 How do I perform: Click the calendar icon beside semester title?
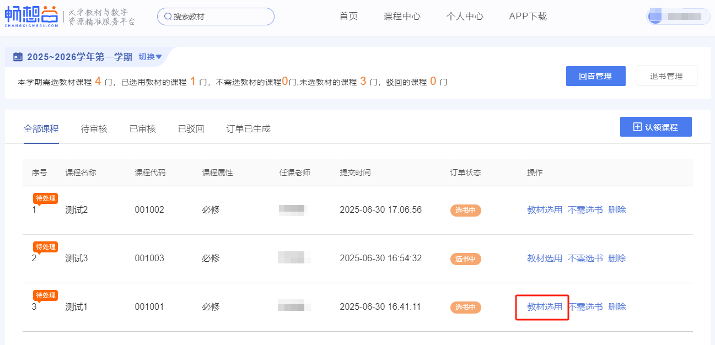[x=18, y=57]
